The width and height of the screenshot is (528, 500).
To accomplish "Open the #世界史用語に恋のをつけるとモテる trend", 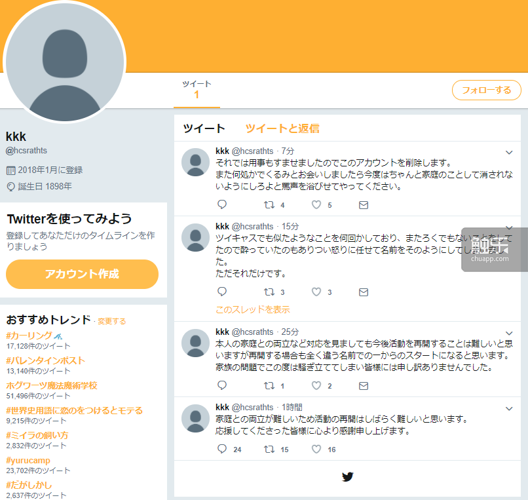I will tap(75, 410).
